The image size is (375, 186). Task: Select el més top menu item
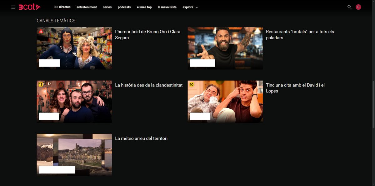click(x=144, y=7)
